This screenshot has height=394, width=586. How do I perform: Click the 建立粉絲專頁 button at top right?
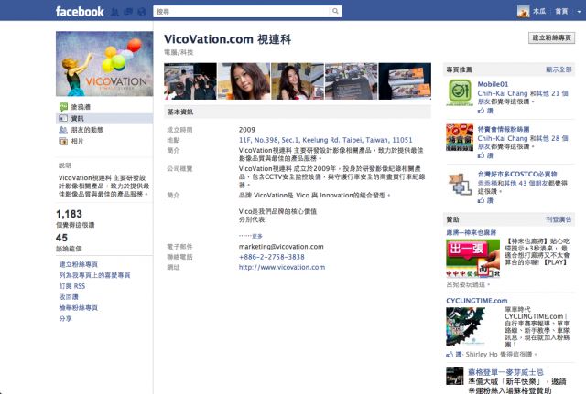point(551,37)
